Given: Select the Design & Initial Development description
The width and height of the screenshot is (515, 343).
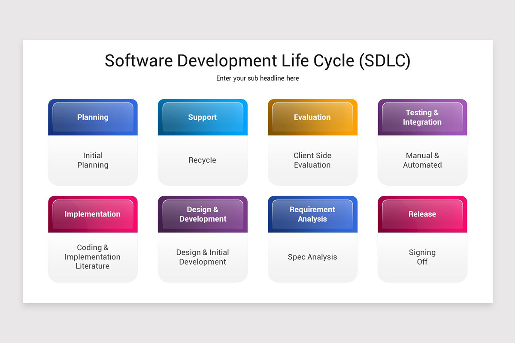Looking at the screenshot, I should tap(203, 257).
